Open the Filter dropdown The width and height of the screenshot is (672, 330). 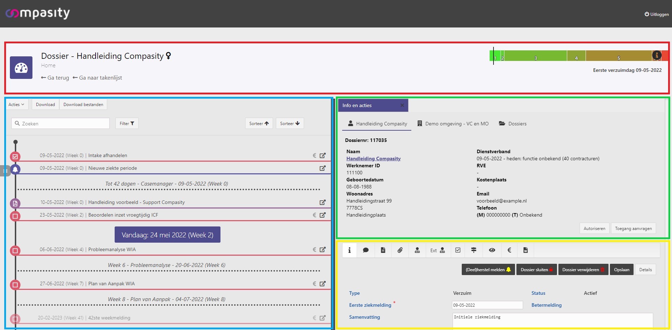[127, 123]
